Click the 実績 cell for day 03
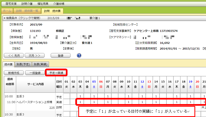 (x=80, y=102)
